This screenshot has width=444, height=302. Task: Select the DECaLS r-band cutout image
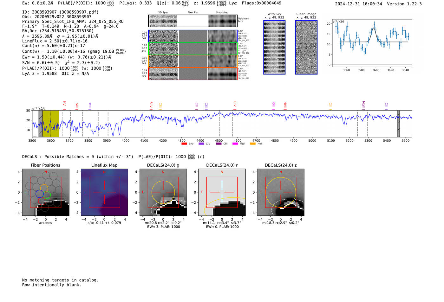(222, 192)
